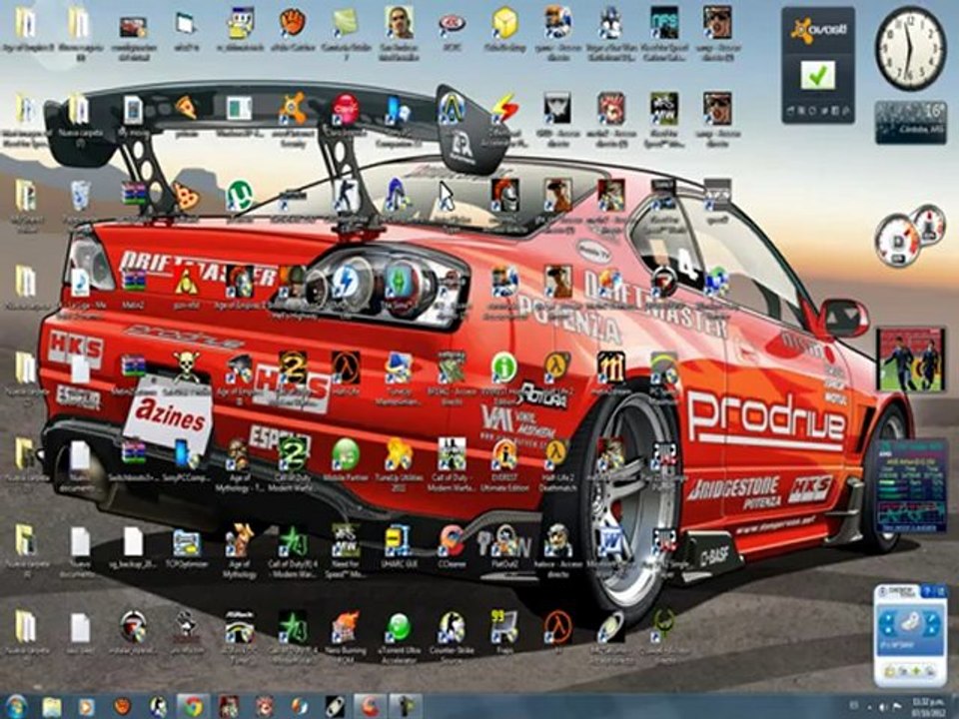
Task: Open the CCleaner desktop shortcut
Action: (452, 540)
